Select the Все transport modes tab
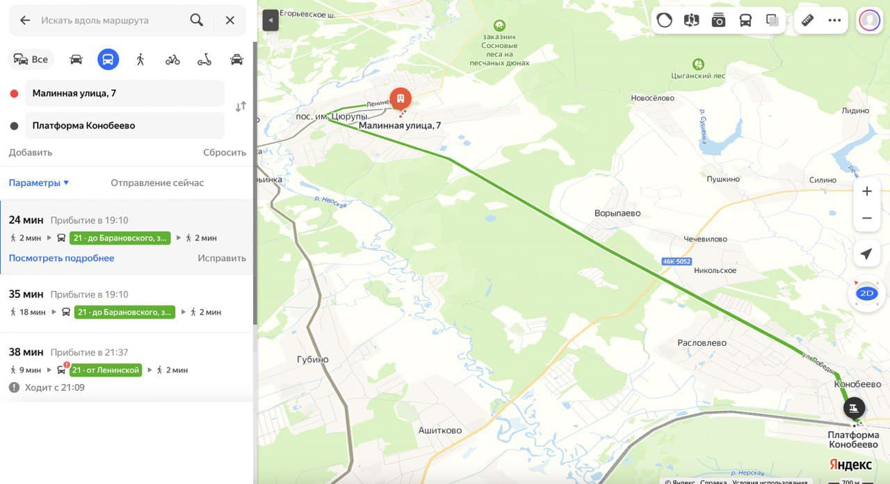This screenshot has height=484, width=890. pyautogui.click(x=31, y=59)
